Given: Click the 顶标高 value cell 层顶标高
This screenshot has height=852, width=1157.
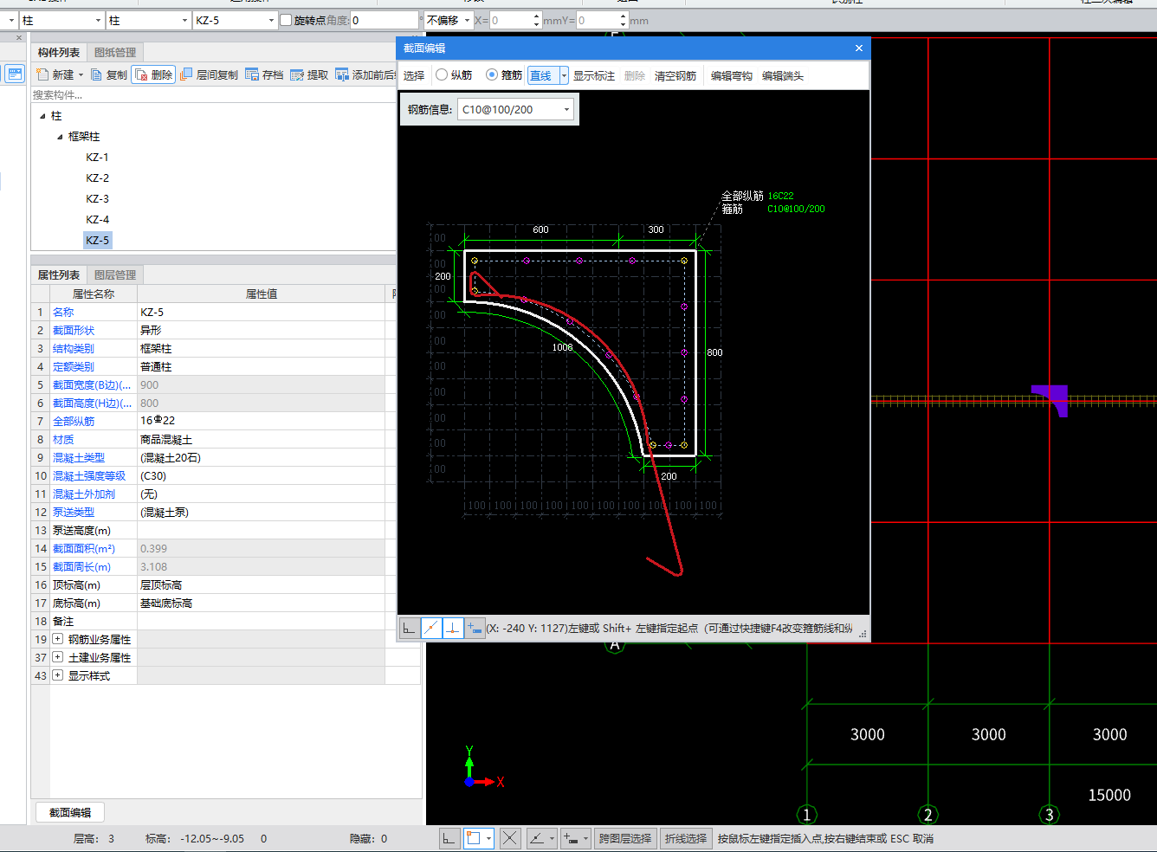Looking at the screenshot, I should pos(261,585).
